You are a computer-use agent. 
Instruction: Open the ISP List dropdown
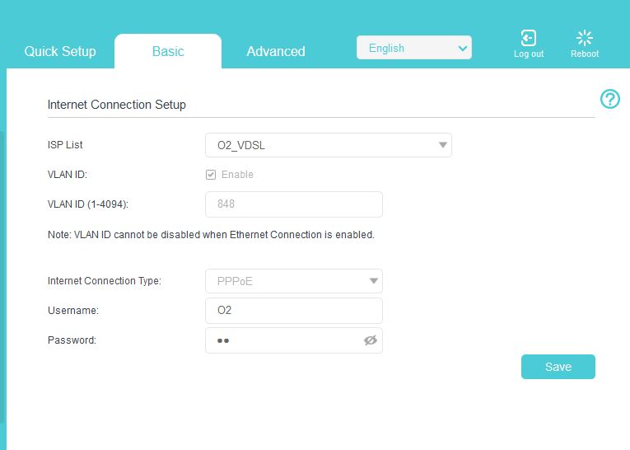[328, 146]
